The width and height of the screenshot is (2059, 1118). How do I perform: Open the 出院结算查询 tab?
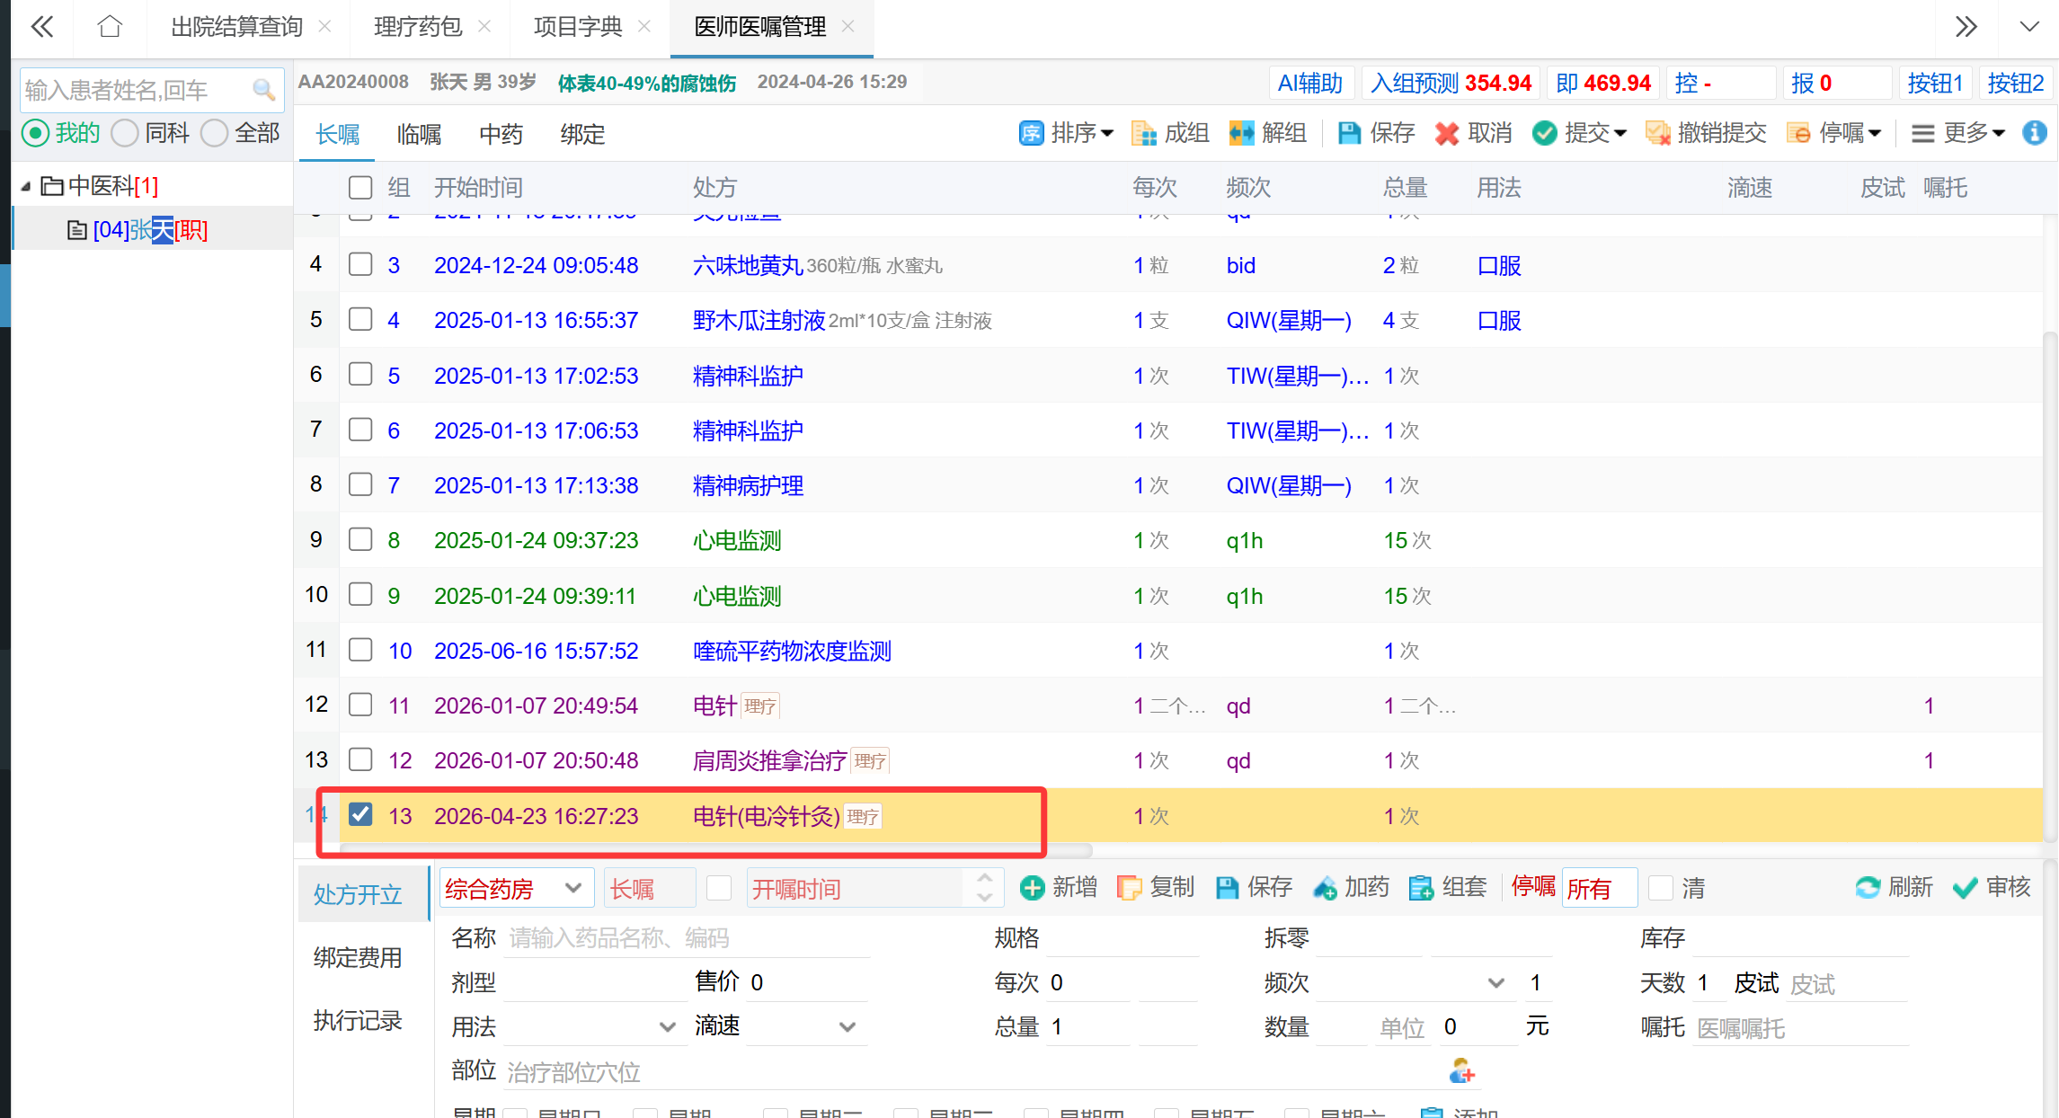pos(237,27)
